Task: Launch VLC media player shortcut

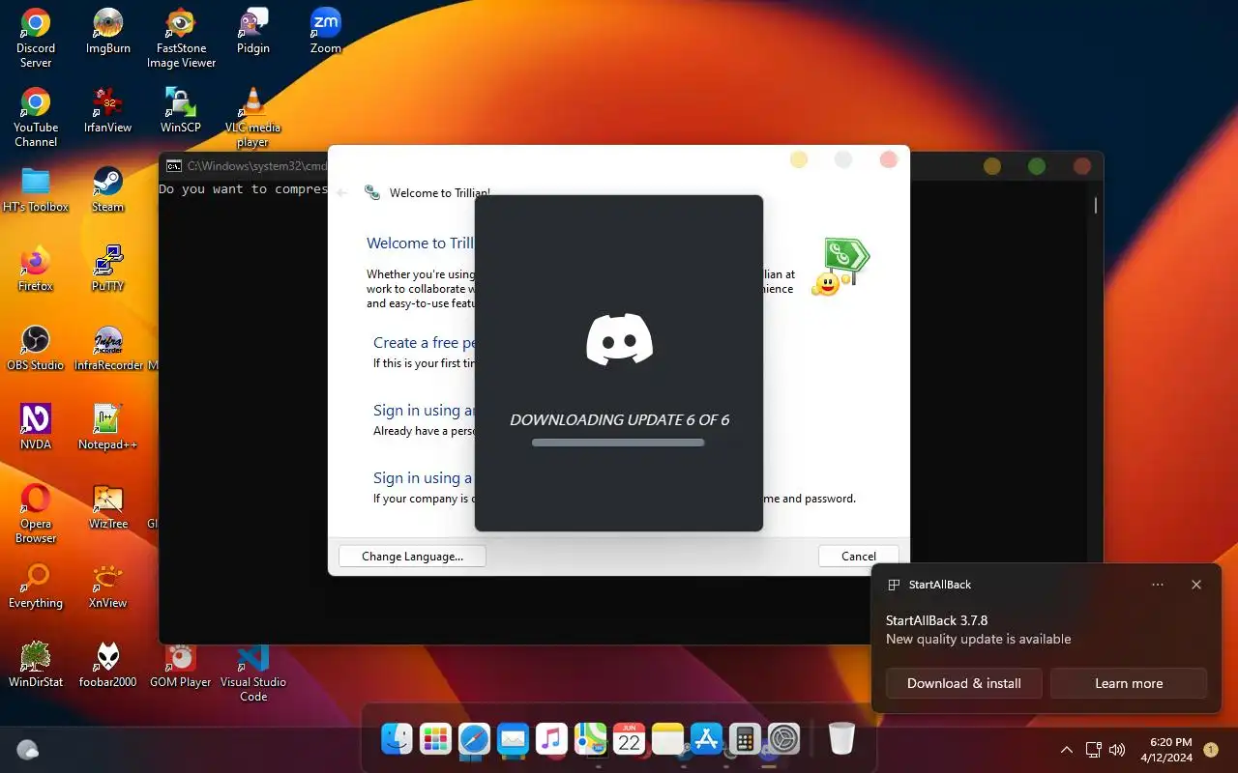Action: pyautogui.click(x=252, y=118)
